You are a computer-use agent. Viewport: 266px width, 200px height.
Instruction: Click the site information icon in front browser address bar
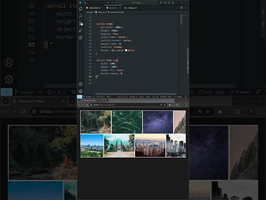(91, 105)
